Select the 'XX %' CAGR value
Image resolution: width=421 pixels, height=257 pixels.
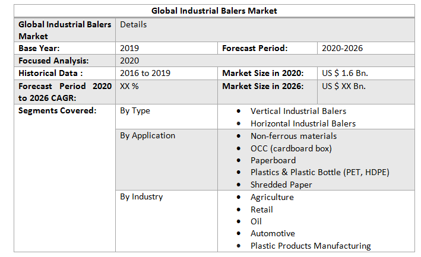pyautogui.click(x=129, y=85)
